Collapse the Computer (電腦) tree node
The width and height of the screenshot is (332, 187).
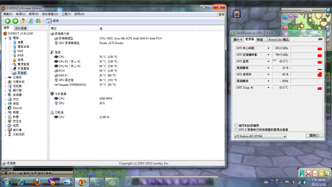coord(6,38)
